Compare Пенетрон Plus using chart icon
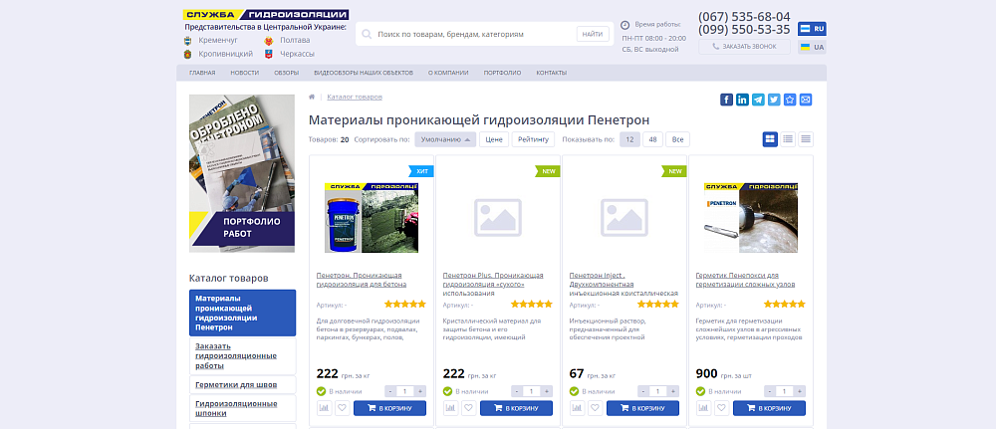This screenshot has width=996, height=429. click(450, 408)
